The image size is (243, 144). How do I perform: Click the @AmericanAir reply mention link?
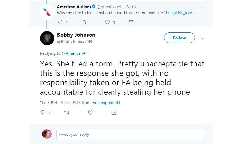click(x=75, y=53)
